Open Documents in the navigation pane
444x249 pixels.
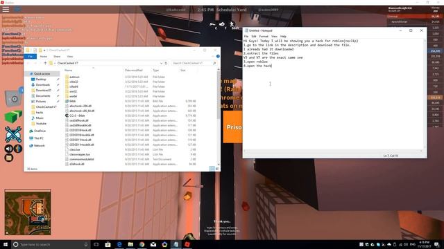point(43,96)
